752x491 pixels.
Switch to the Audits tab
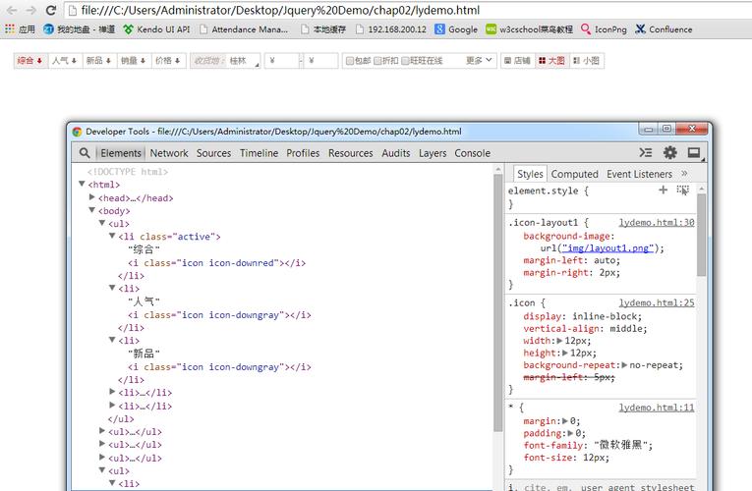[396, 153]
